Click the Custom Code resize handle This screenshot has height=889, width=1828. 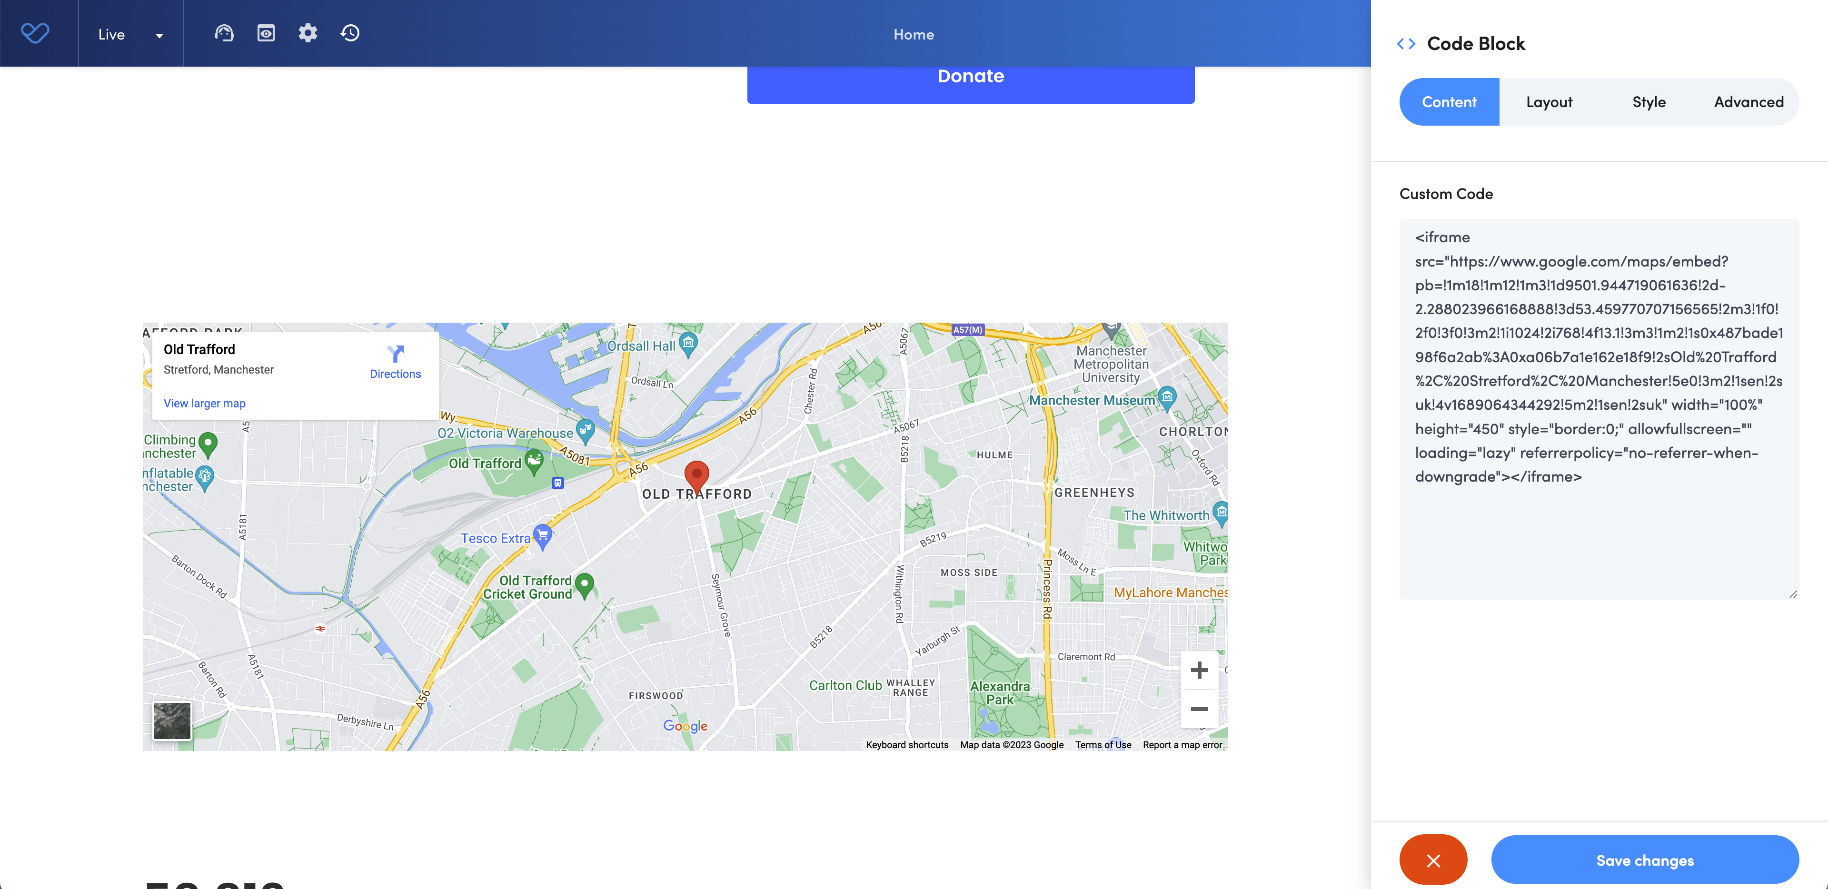(1793, 594)
